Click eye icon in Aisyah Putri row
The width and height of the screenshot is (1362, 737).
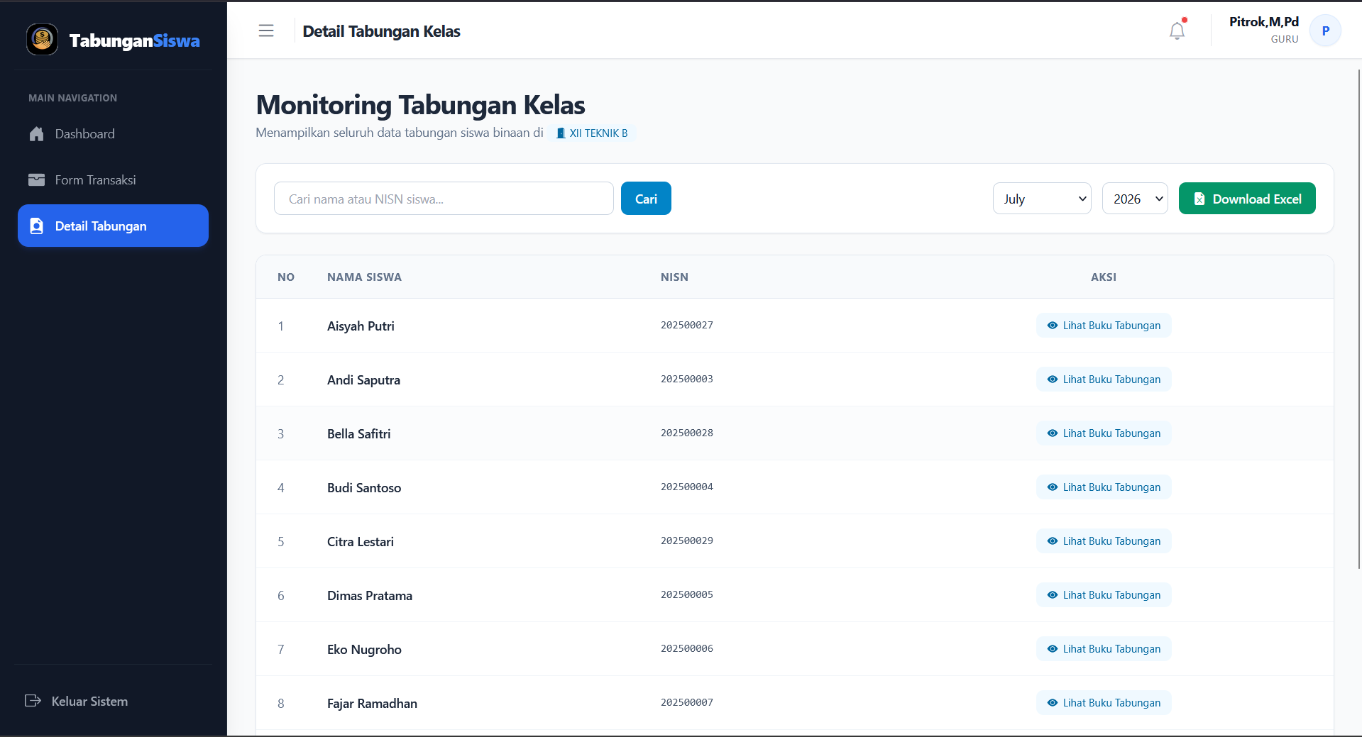pyautogui.click(x=1053, y=325)
